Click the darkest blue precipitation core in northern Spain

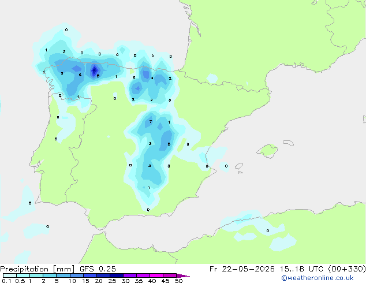[x=95, y=70]
